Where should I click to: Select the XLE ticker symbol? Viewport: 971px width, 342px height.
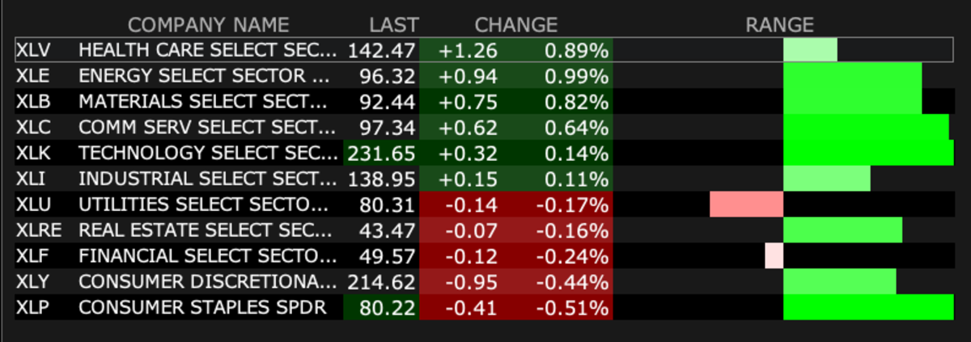pyautogui.click(x=32, y=77)
